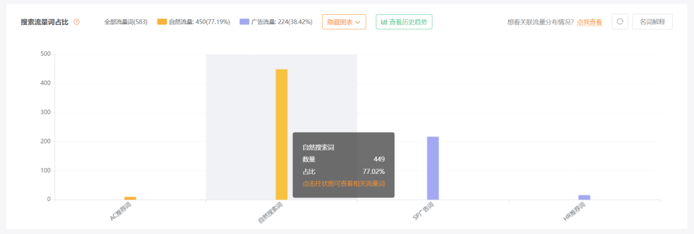Click the small AC推荐词 orange bar
Screen dimensions: 694x234
click(130, 198)
